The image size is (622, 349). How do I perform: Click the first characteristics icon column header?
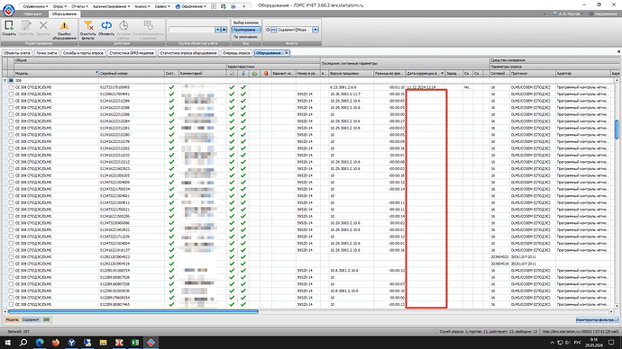[x=232, y=73]
